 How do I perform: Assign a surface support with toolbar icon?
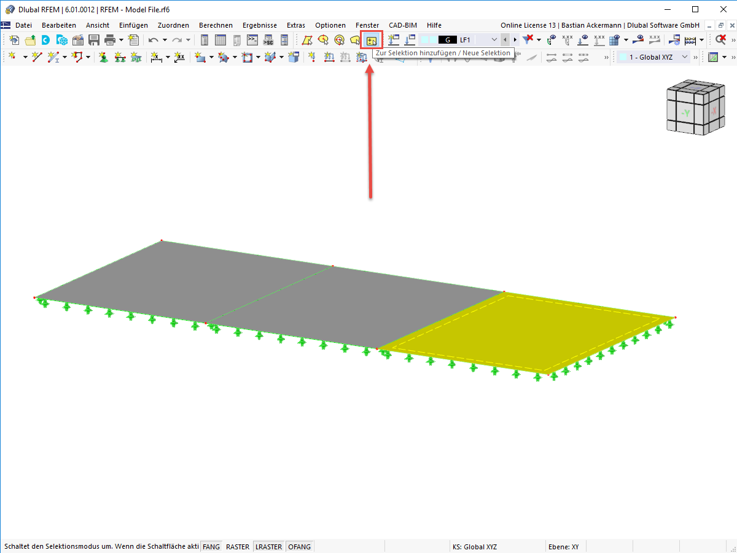[136, 57]
